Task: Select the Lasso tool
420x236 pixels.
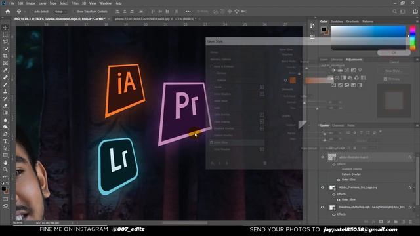Action: 5,41
